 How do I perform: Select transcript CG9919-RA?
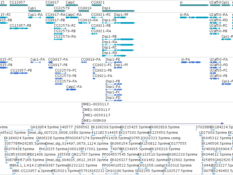coord(88,20)
